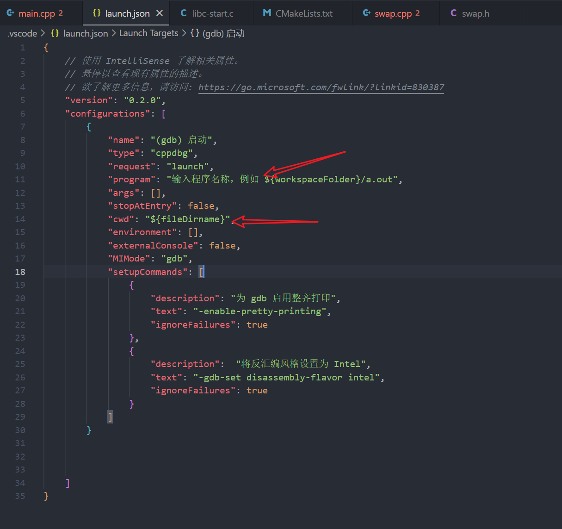
Task: Switch to the swap.cpp tab
Action: pos(393,13)
